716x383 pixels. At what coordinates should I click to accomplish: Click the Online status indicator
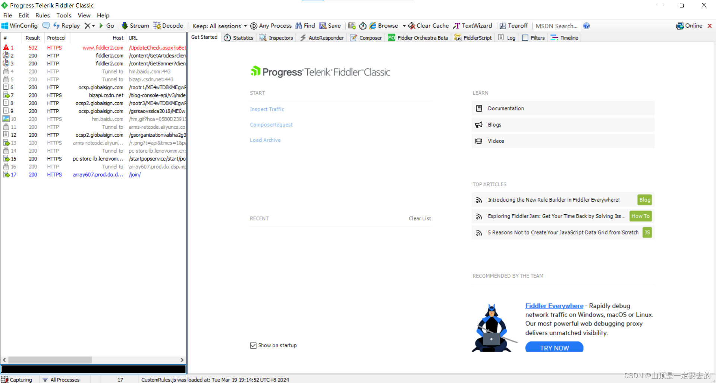click(x=689, y=26)
